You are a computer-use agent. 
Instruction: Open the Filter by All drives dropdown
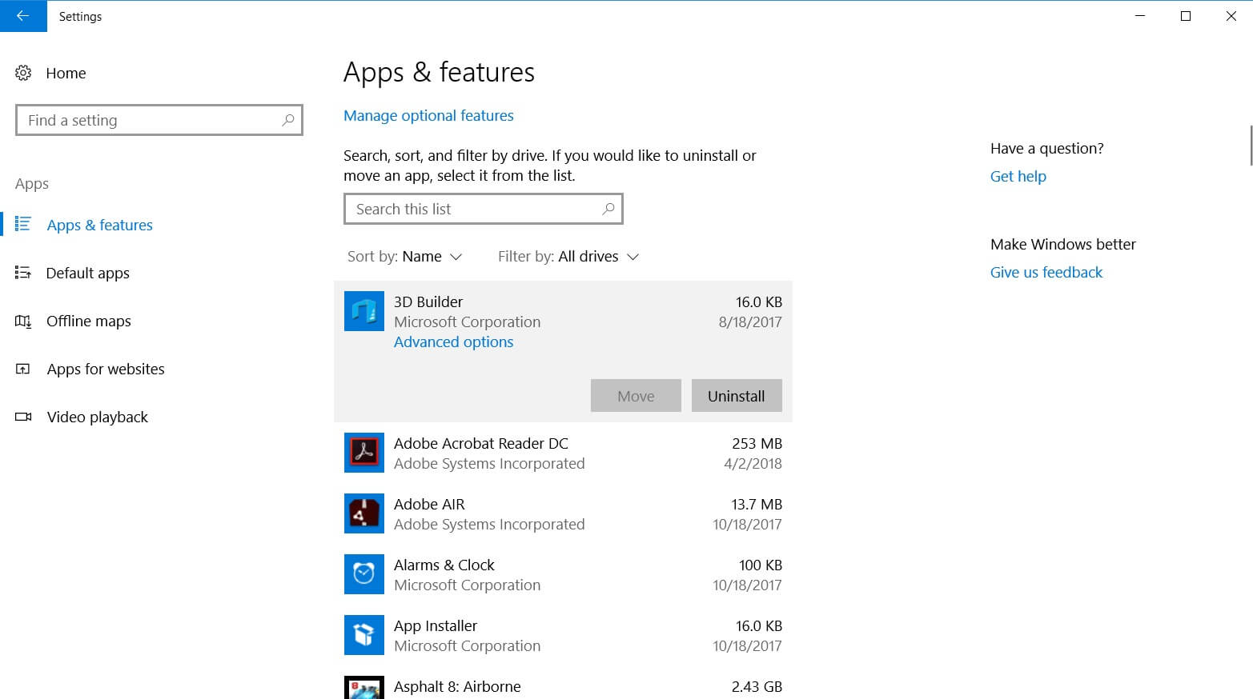(x=568, y=256)
